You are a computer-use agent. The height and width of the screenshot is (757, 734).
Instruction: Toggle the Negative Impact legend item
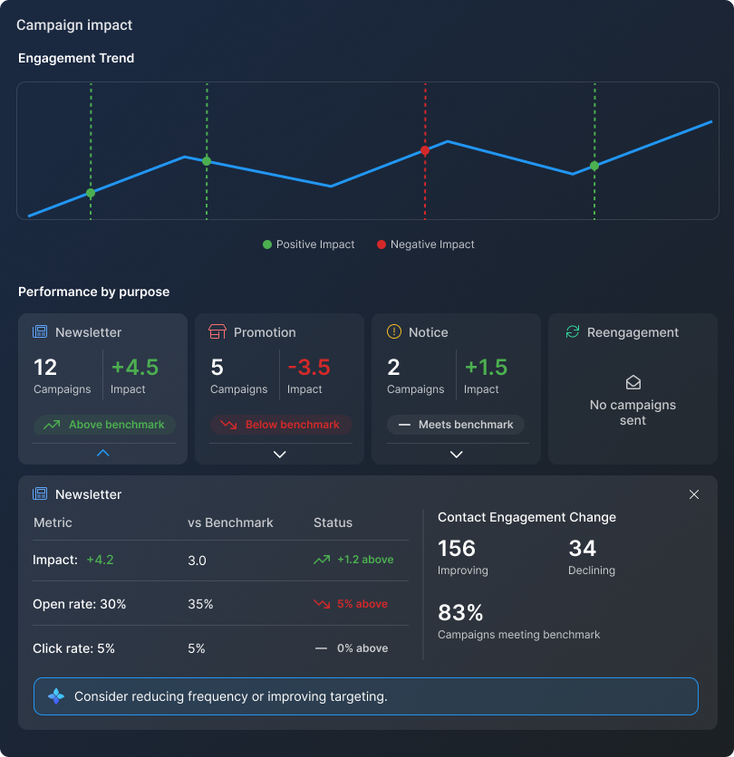(x=422, y=244)
